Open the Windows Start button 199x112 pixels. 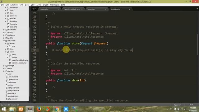point(3,109)
